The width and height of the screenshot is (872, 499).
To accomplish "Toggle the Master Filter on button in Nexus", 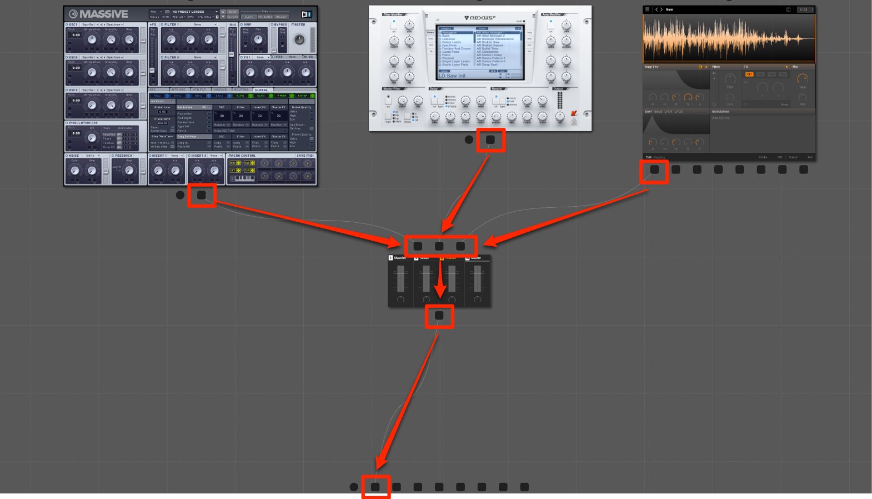I will 388,101.
